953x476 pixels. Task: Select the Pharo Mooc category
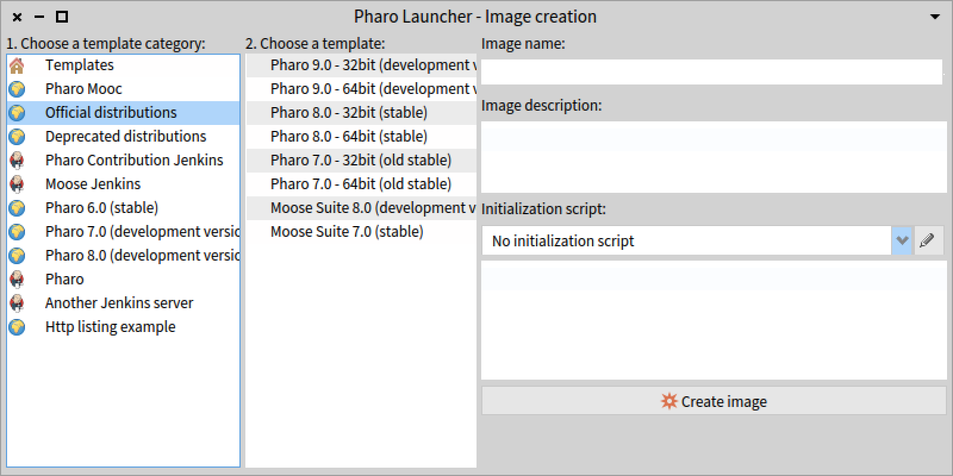[123, 89]
